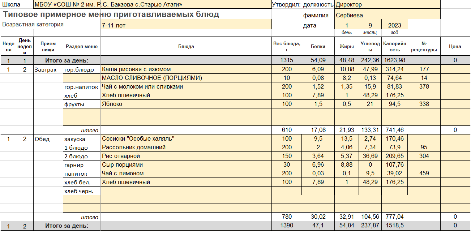Click the Директор position cell

pos(387,5)
